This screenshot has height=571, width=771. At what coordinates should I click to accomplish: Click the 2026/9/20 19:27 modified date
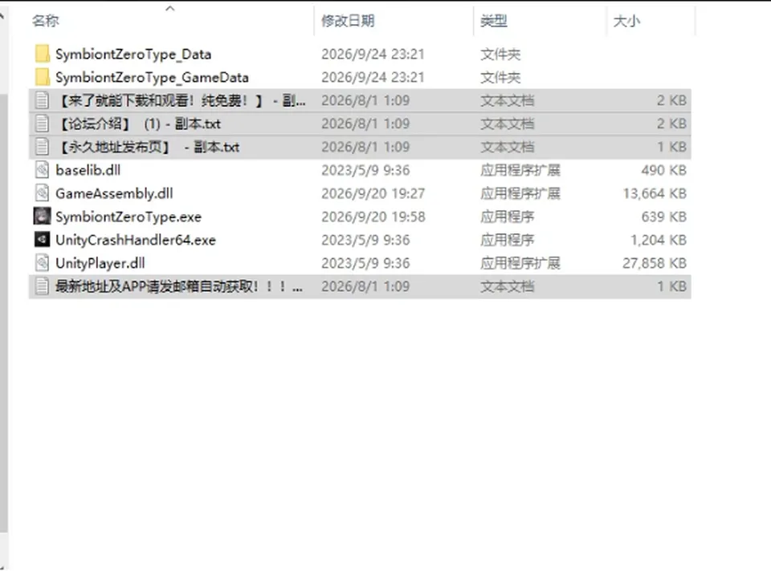(x=373, y=193)
